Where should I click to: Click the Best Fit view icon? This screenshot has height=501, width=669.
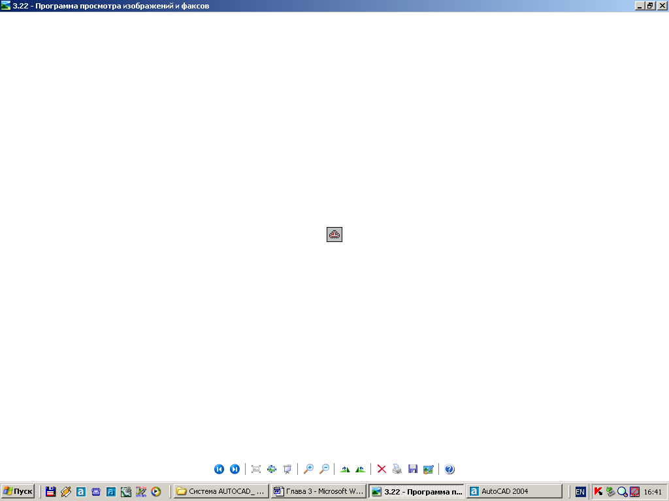click(x=256, y=469)
